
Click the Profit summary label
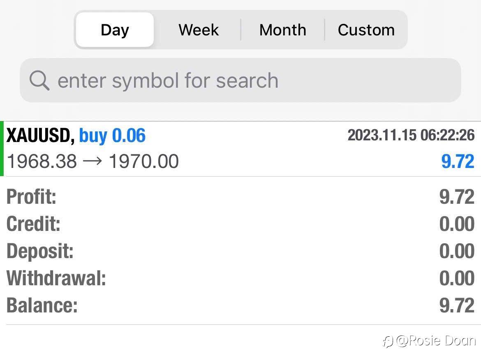pyautogui.click(x=31, y=197)
